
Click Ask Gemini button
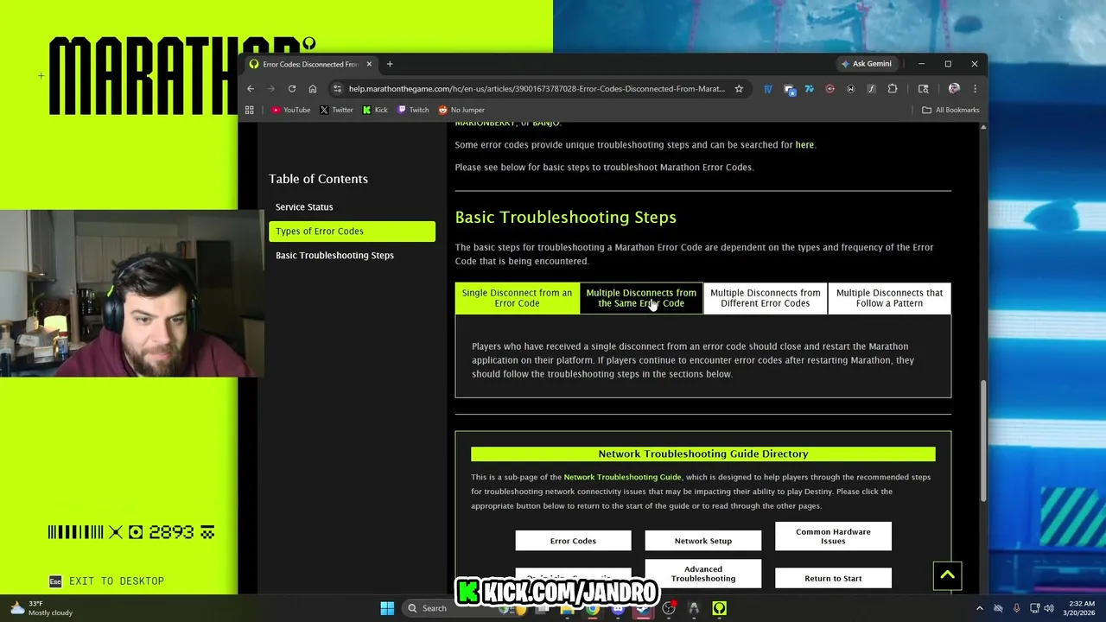click(866, 64)
